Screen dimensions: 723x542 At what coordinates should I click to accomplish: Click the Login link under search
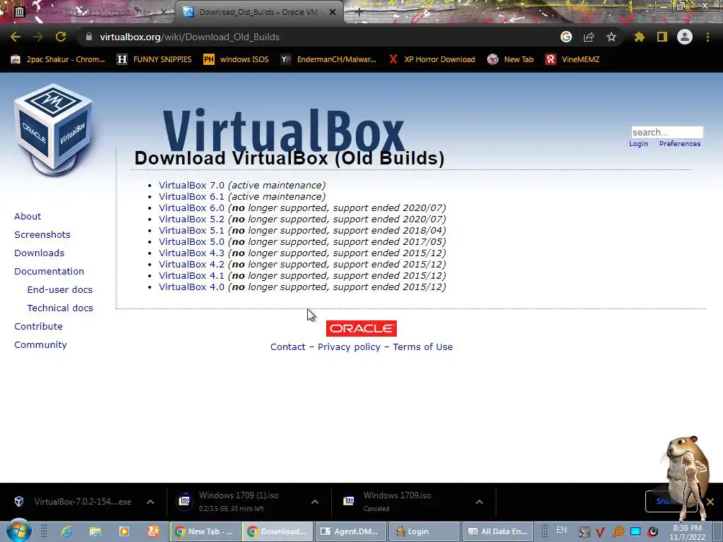tap(638, 144)
